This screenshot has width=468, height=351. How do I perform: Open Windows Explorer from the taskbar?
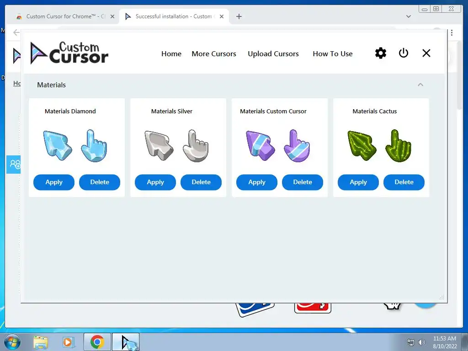click(x=41, y=342)
